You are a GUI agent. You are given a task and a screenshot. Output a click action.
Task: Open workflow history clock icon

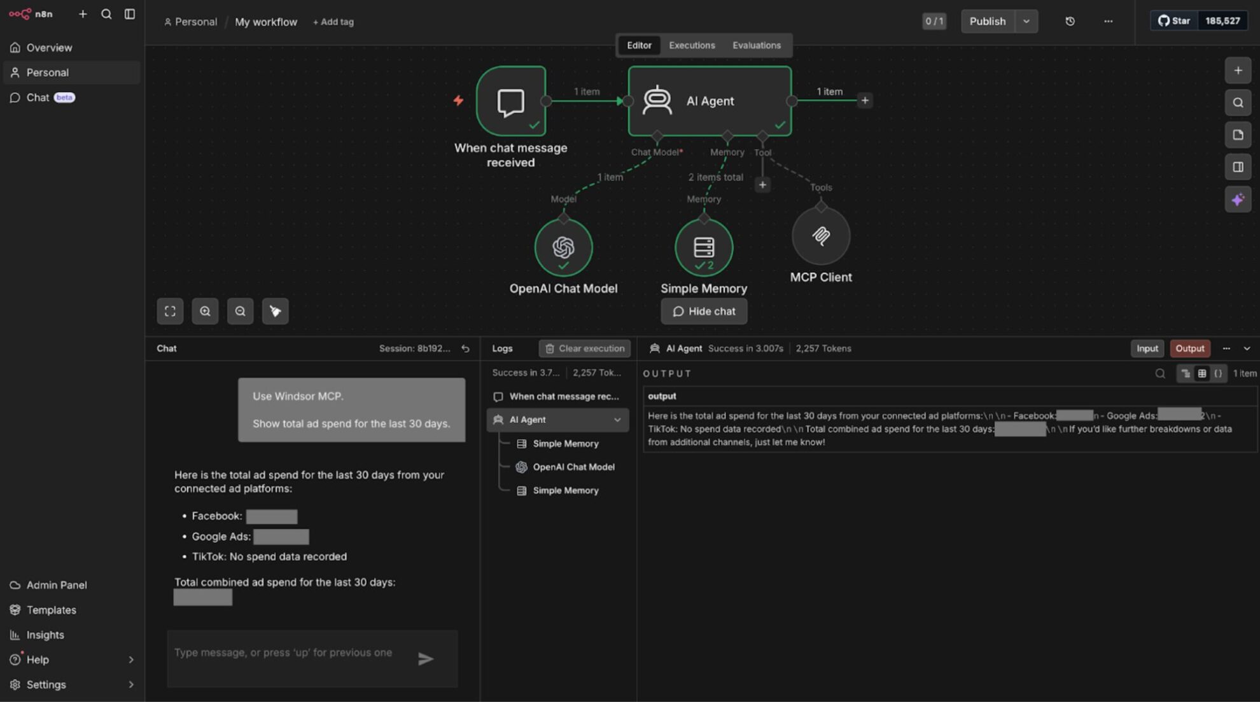pyautogui.click(x=1070, y=21)
